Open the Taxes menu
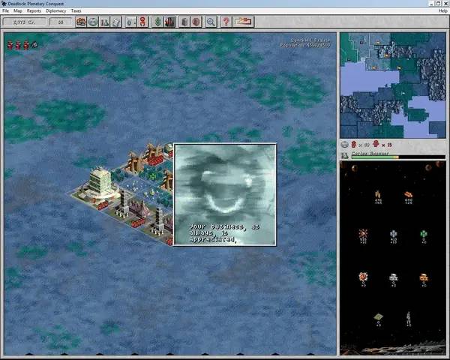This screenshot has height=360, width=450. (76, 11)
